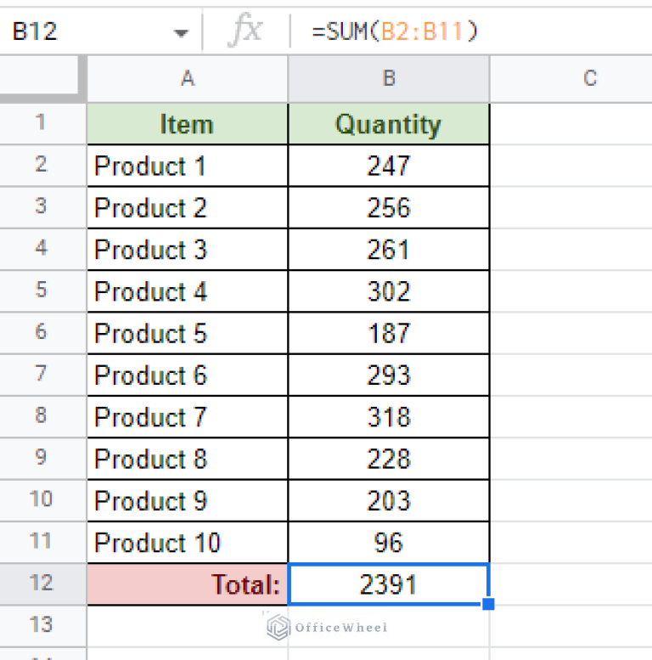Select the cell containing Product 4
Viewport: 652px width, 660px height.
(187, 291)
